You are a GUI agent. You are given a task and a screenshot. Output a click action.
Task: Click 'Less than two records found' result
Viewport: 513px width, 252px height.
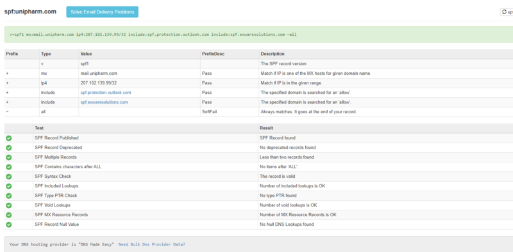pyautogui.click(x=287, y=157)
